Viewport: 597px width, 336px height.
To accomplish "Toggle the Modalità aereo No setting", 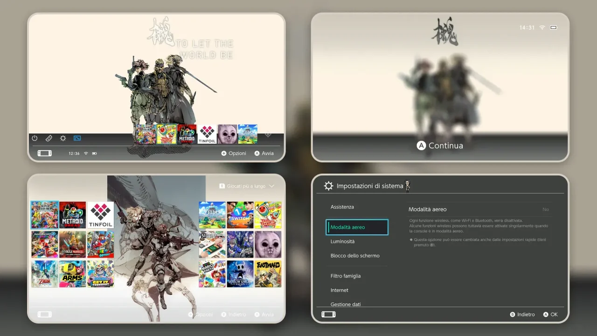I will pyautogui.click(x=545, y=210).
